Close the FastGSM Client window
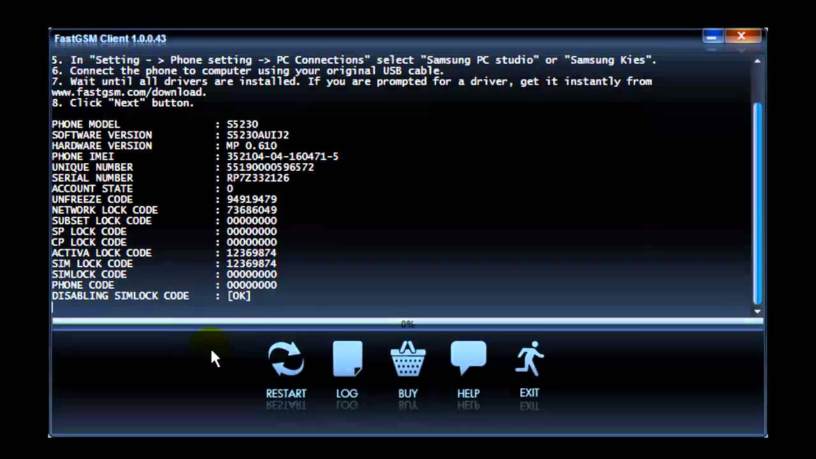Image resolution: width=816 pixels, height=459 pixels. [x=741, y=37]
